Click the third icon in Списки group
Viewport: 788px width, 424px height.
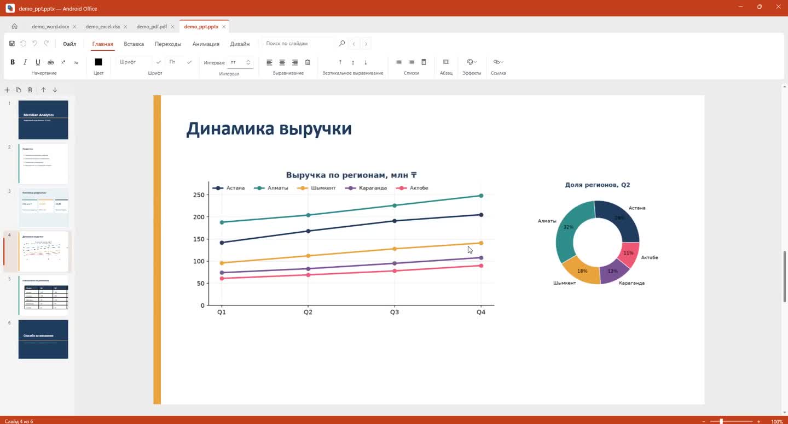(424, 62)
